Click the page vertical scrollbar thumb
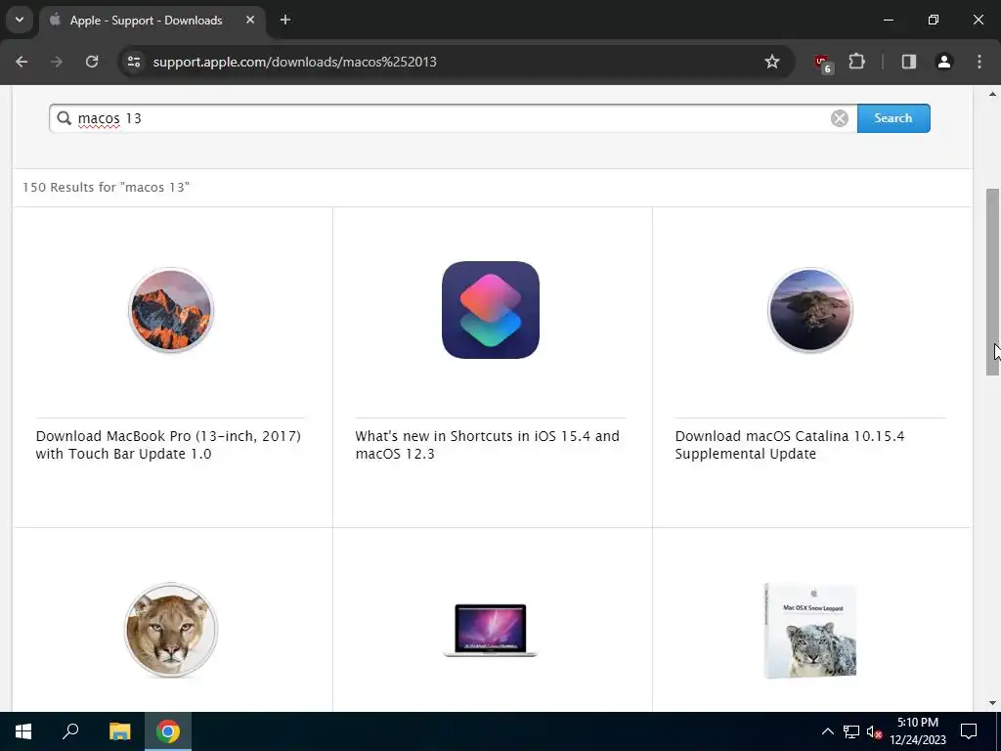The height and width of the screenshot is (751, 1001). [992, 282]
